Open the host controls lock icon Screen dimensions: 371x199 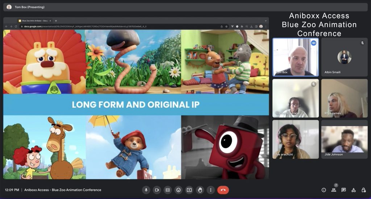(364, 190)
